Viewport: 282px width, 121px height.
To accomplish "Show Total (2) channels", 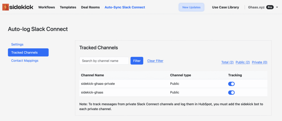I will (227, 62).
